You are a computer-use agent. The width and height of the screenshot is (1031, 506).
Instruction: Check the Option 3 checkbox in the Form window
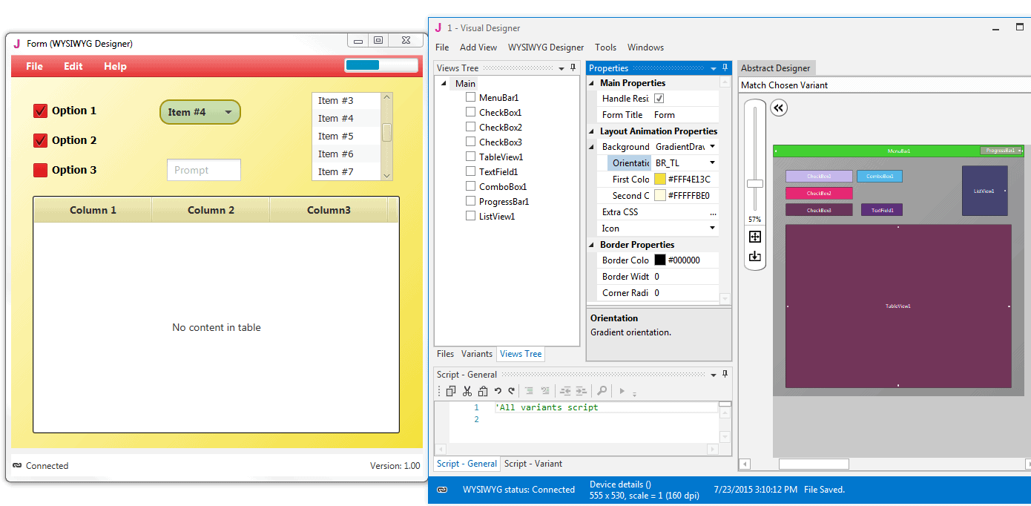tap(41, 170)
